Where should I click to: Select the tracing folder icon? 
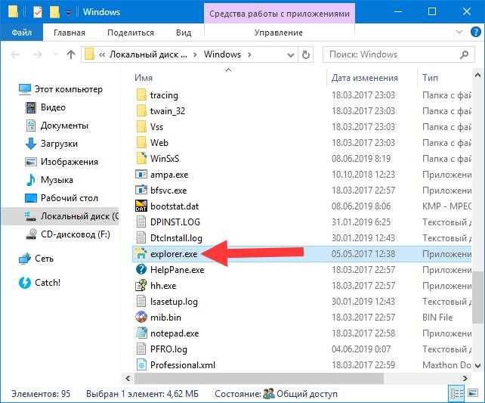pos(141,95)
